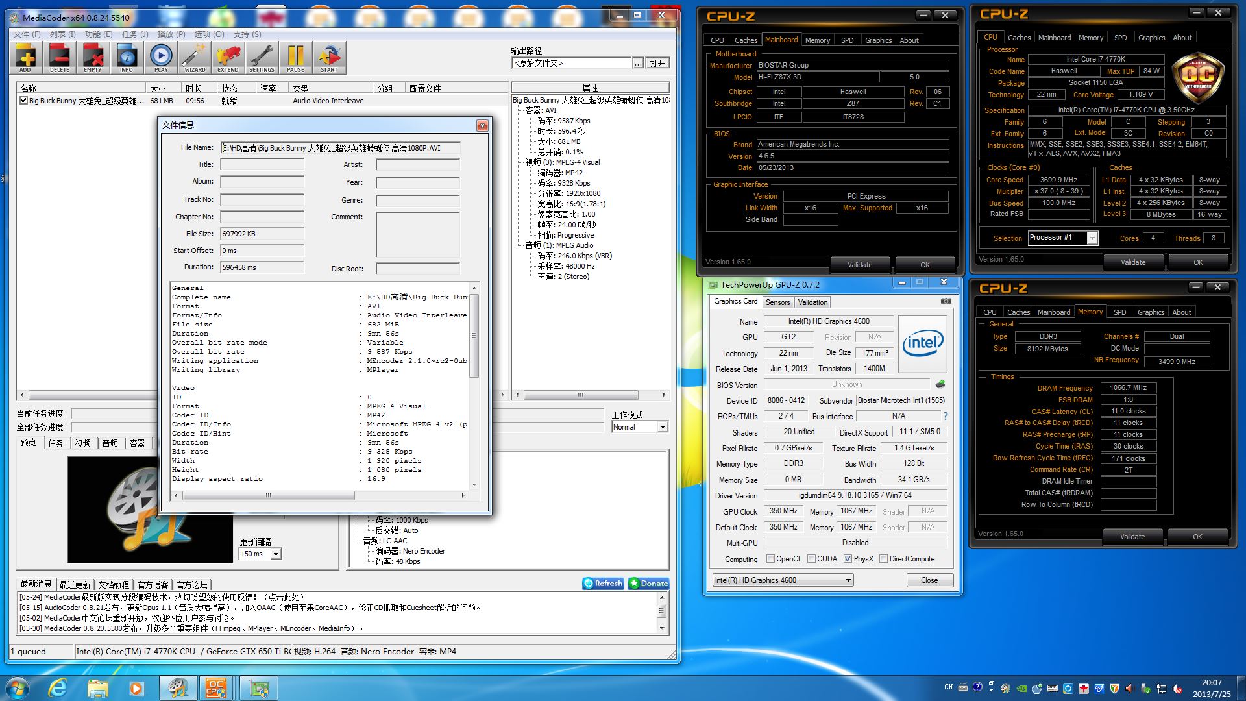
Task: Click the ADD icon in MediaCoder toolbar
Action: [26, 57]
